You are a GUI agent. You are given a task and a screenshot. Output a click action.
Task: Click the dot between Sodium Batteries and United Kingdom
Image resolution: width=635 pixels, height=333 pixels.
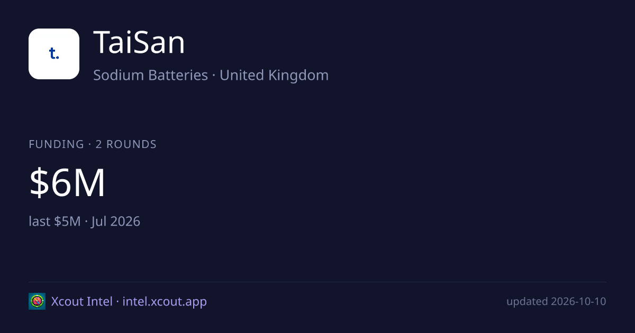coord(214,76)
